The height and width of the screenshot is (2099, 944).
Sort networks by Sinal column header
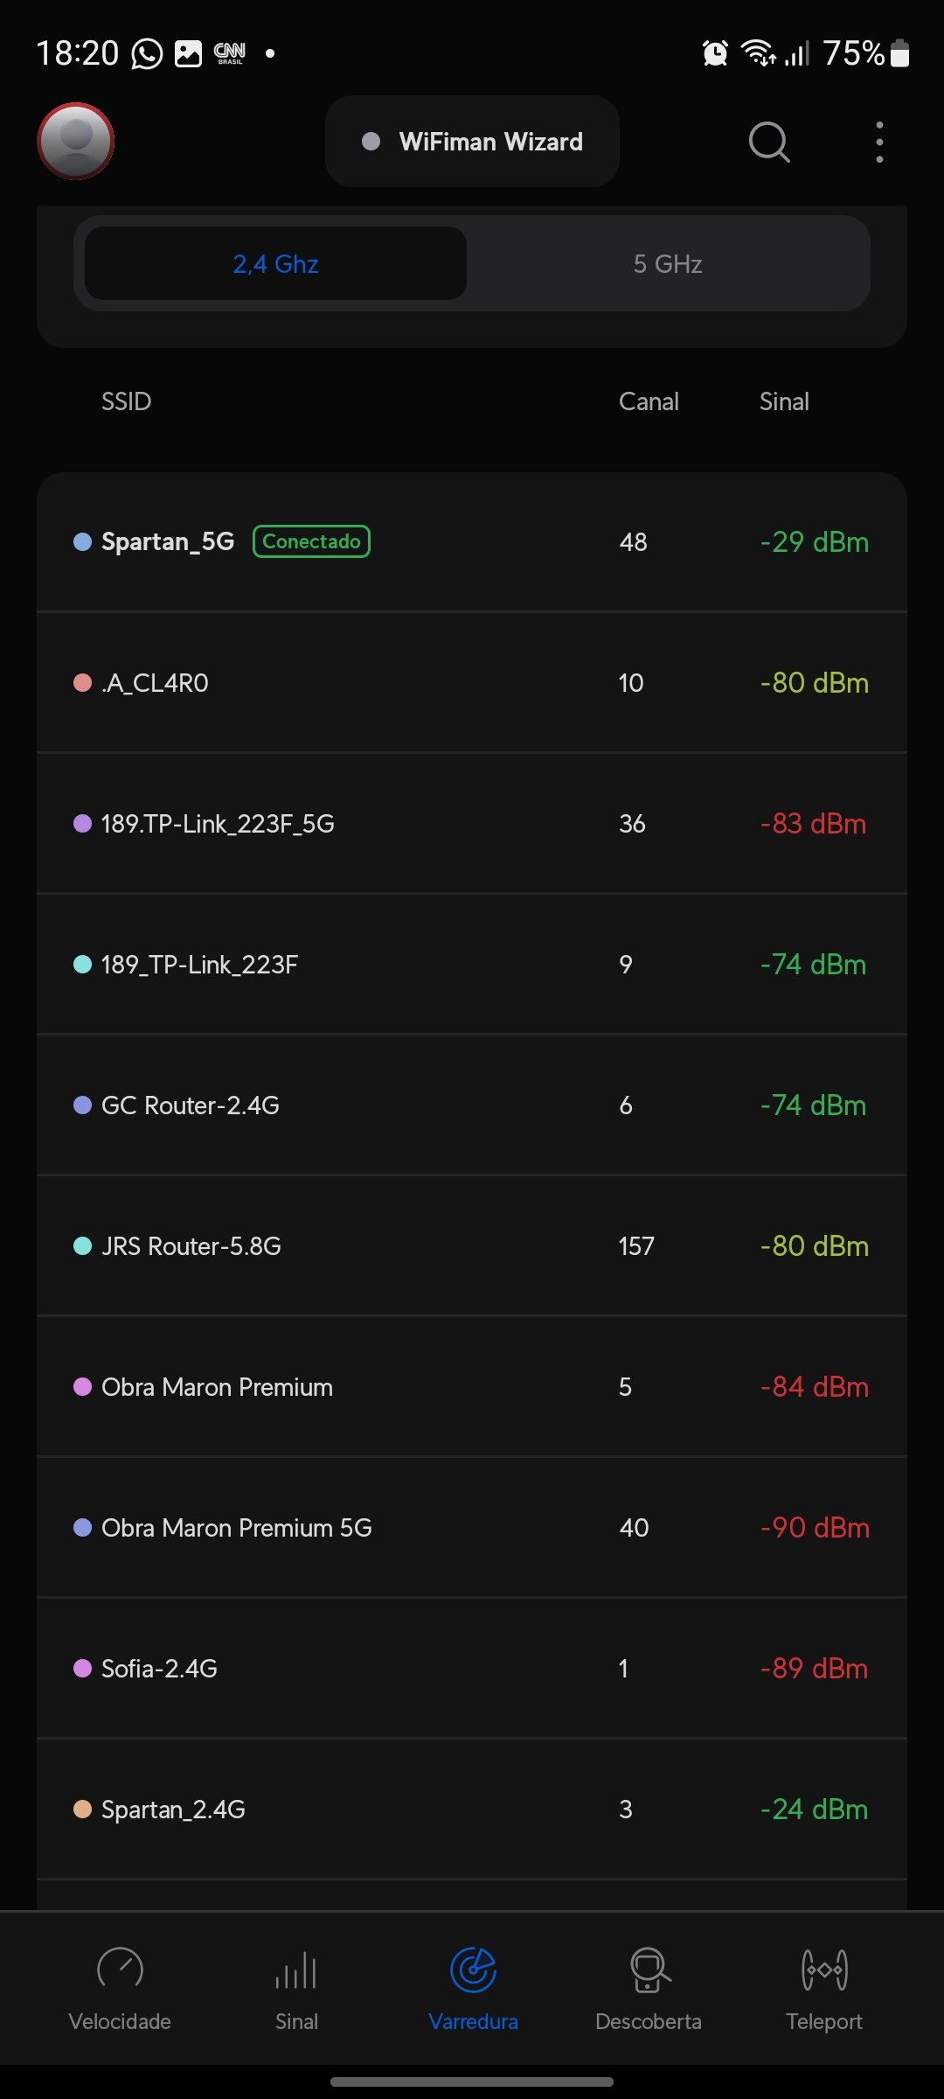(784, 401)
